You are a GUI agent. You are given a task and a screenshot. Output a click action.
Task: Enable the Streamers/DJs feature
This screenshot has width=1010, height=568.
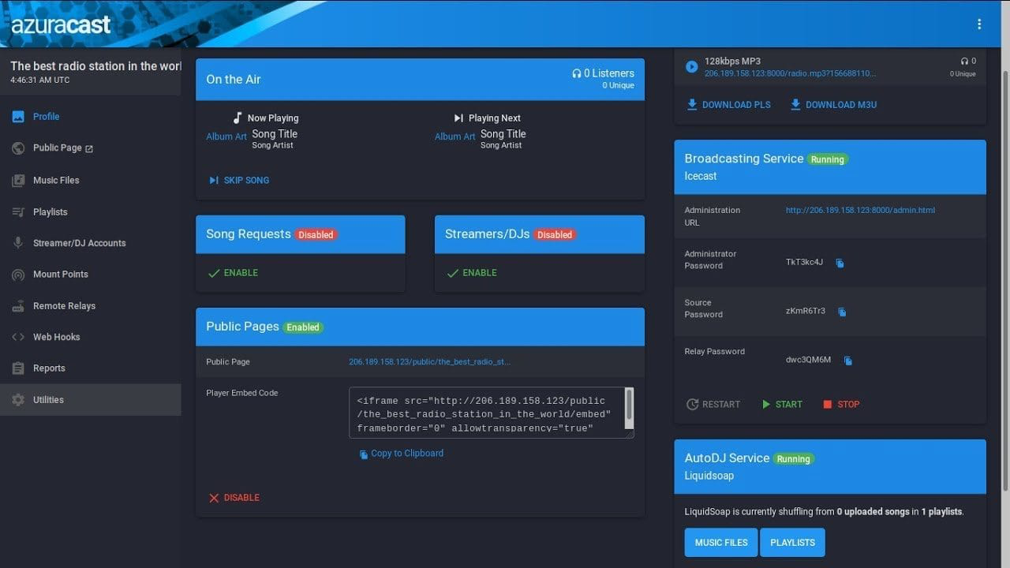tap(472, 272)
